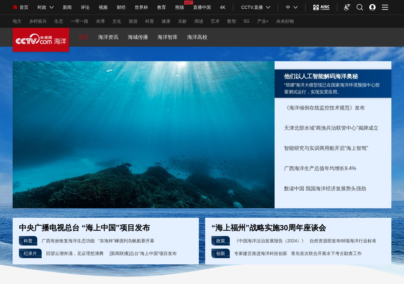Open 评论 in top navigation

85,7
